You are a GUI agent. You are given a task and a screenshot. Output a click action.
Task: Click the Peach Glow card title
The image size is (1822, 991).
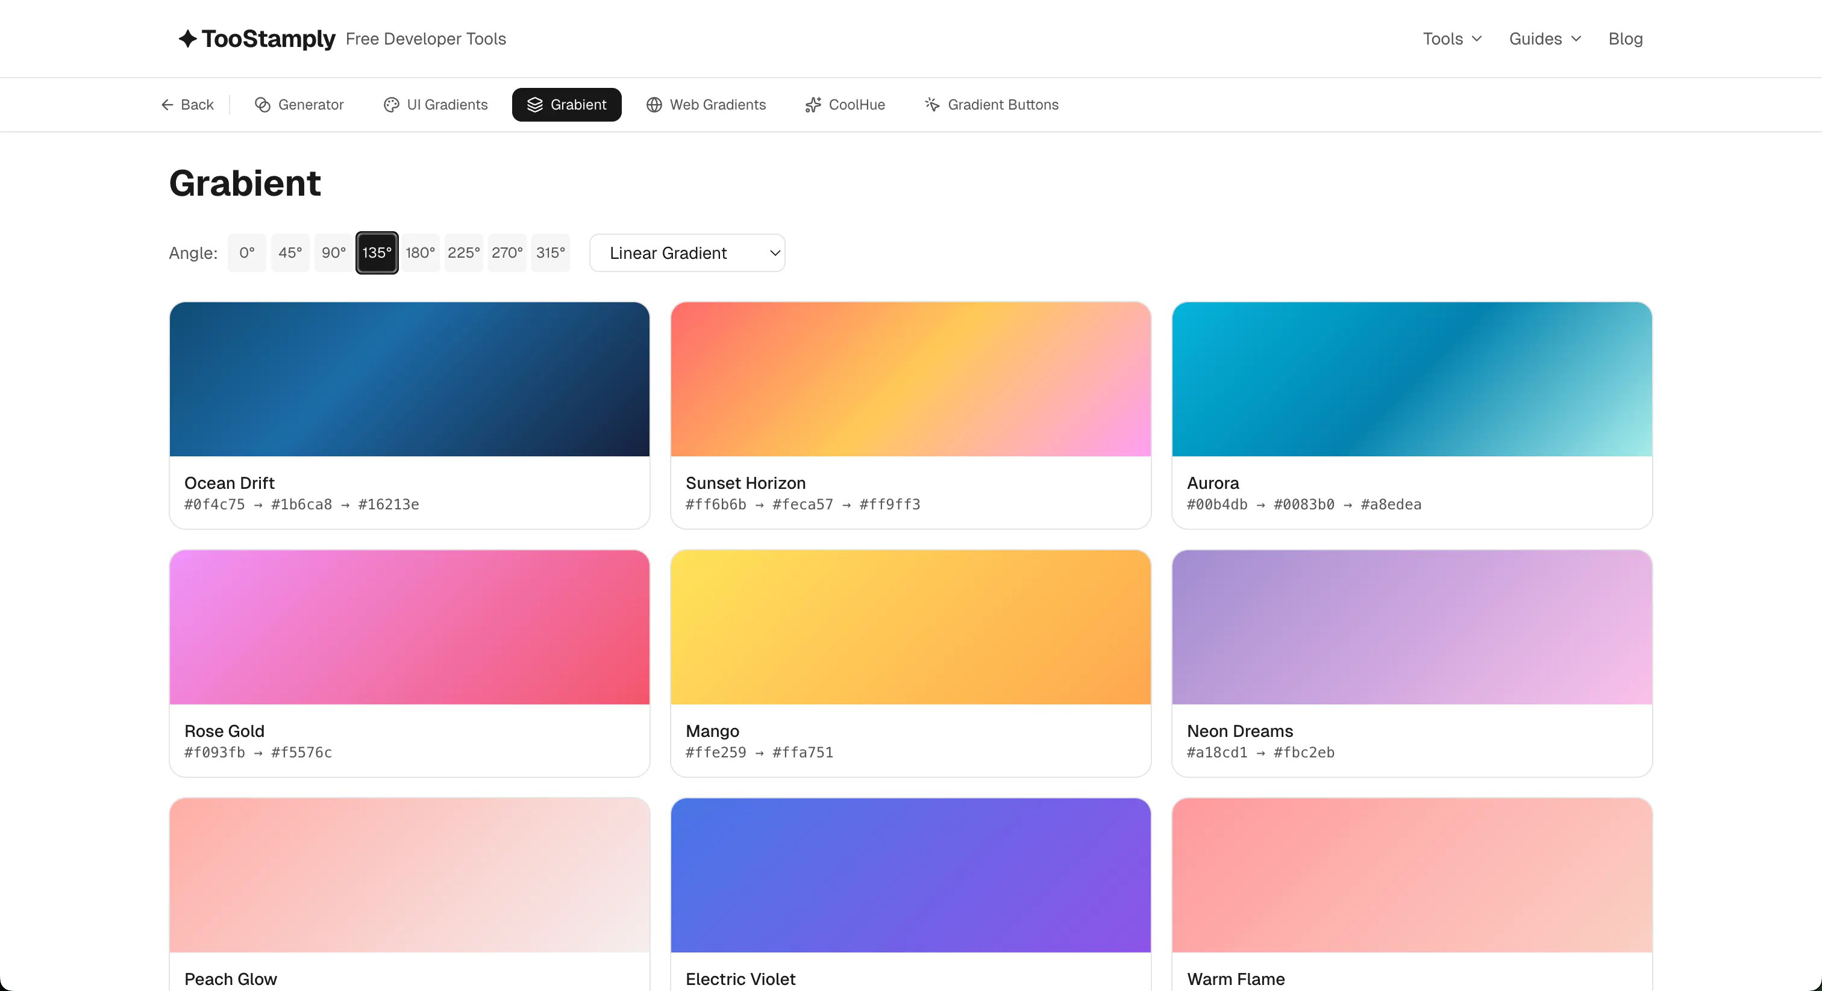click(x=231, y=979)
